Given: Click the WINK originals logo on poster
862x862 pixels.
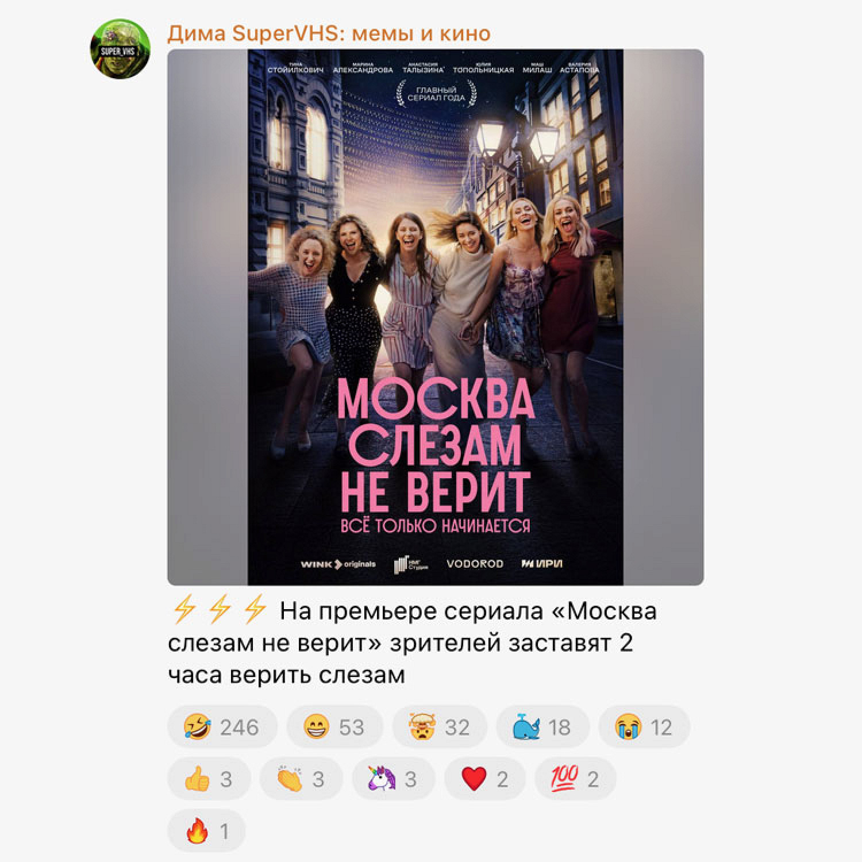Looking at the screenshot, I should pos(338,564).
